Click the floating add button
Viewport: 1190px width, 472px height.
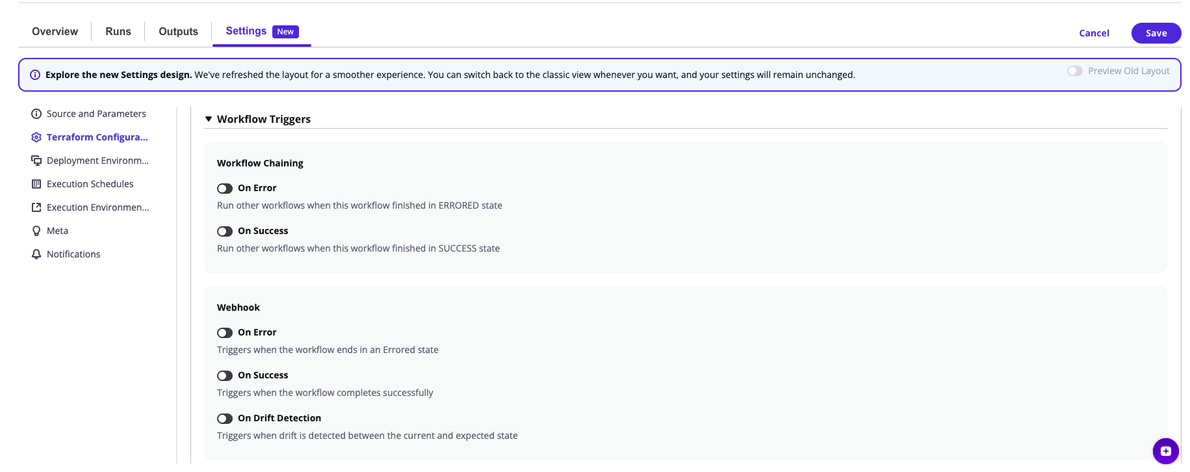coord(1165,451)
